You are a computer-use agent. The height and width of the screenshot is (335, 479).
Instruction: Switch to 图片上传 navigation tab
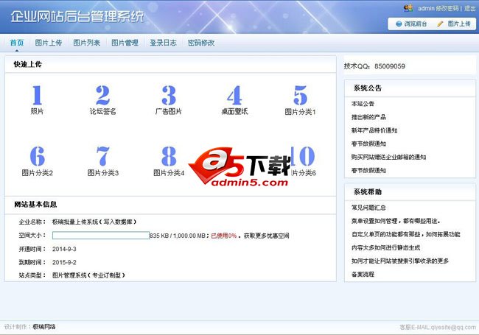(48, 43)
